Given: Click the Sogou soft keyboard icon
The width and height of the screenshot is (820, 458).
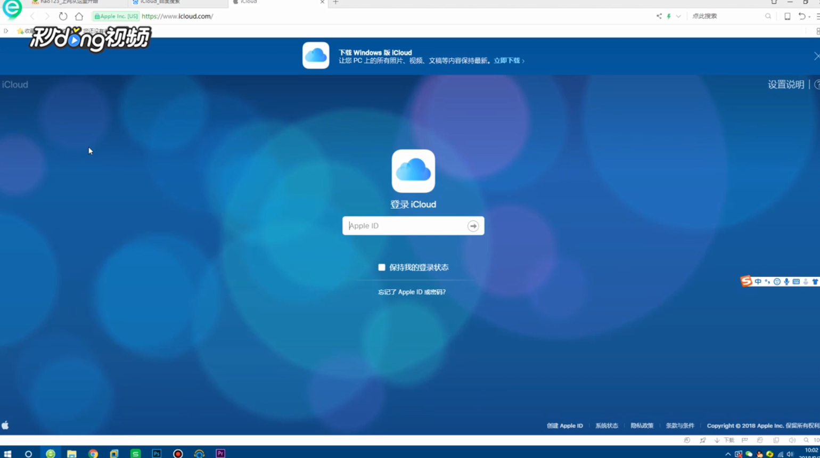Looking at the screenshot, I should click(796, 281).
